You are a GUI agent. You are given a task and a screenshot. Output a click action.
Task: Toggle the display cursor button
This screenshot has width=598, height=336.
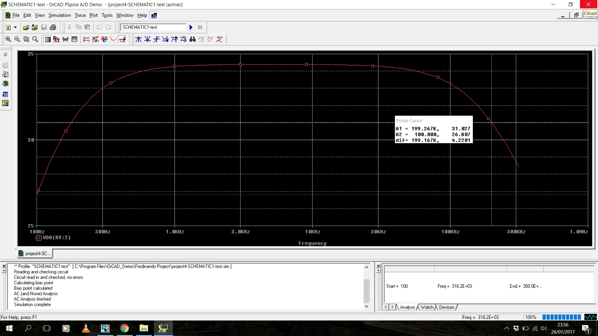(x=123, y=39)
